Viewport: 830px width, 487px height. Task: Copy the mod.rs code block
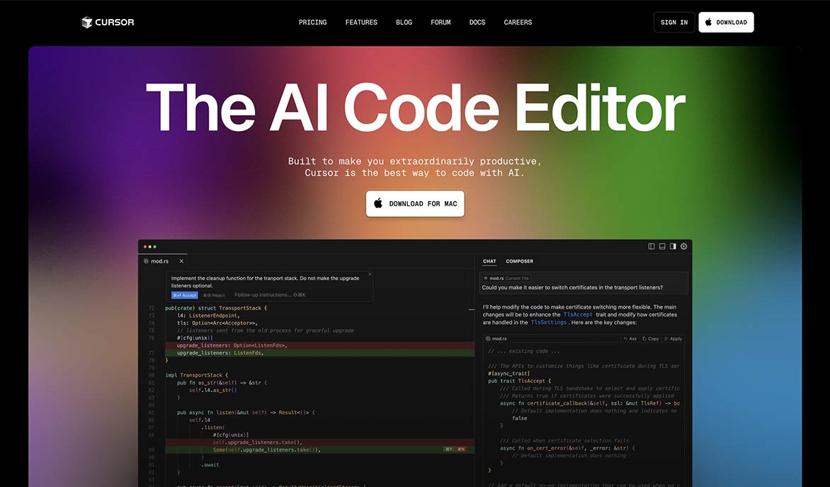[651, 339]
